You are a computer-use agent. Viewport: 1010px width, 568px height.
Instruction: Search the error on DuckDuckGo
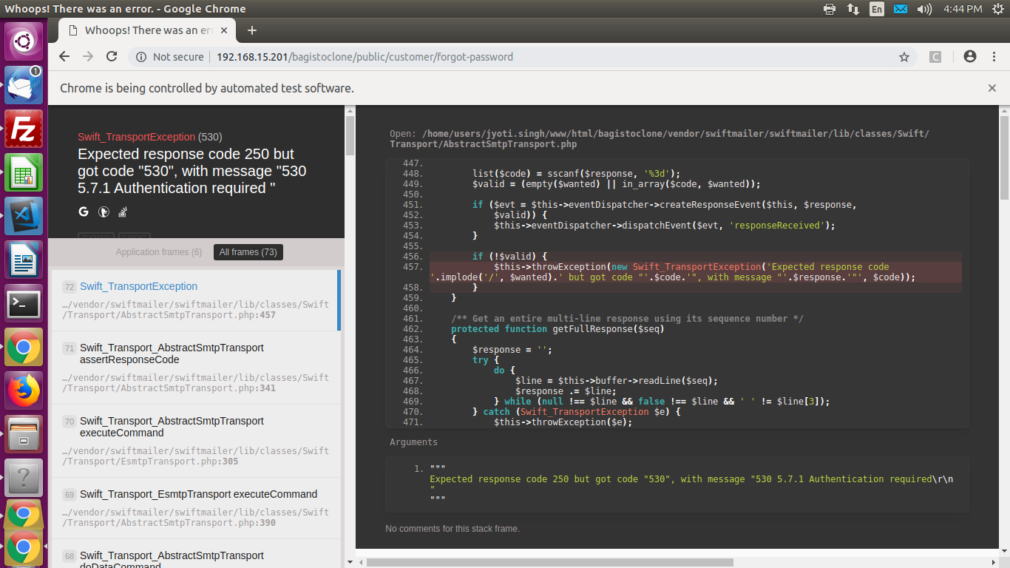[104, 212]
